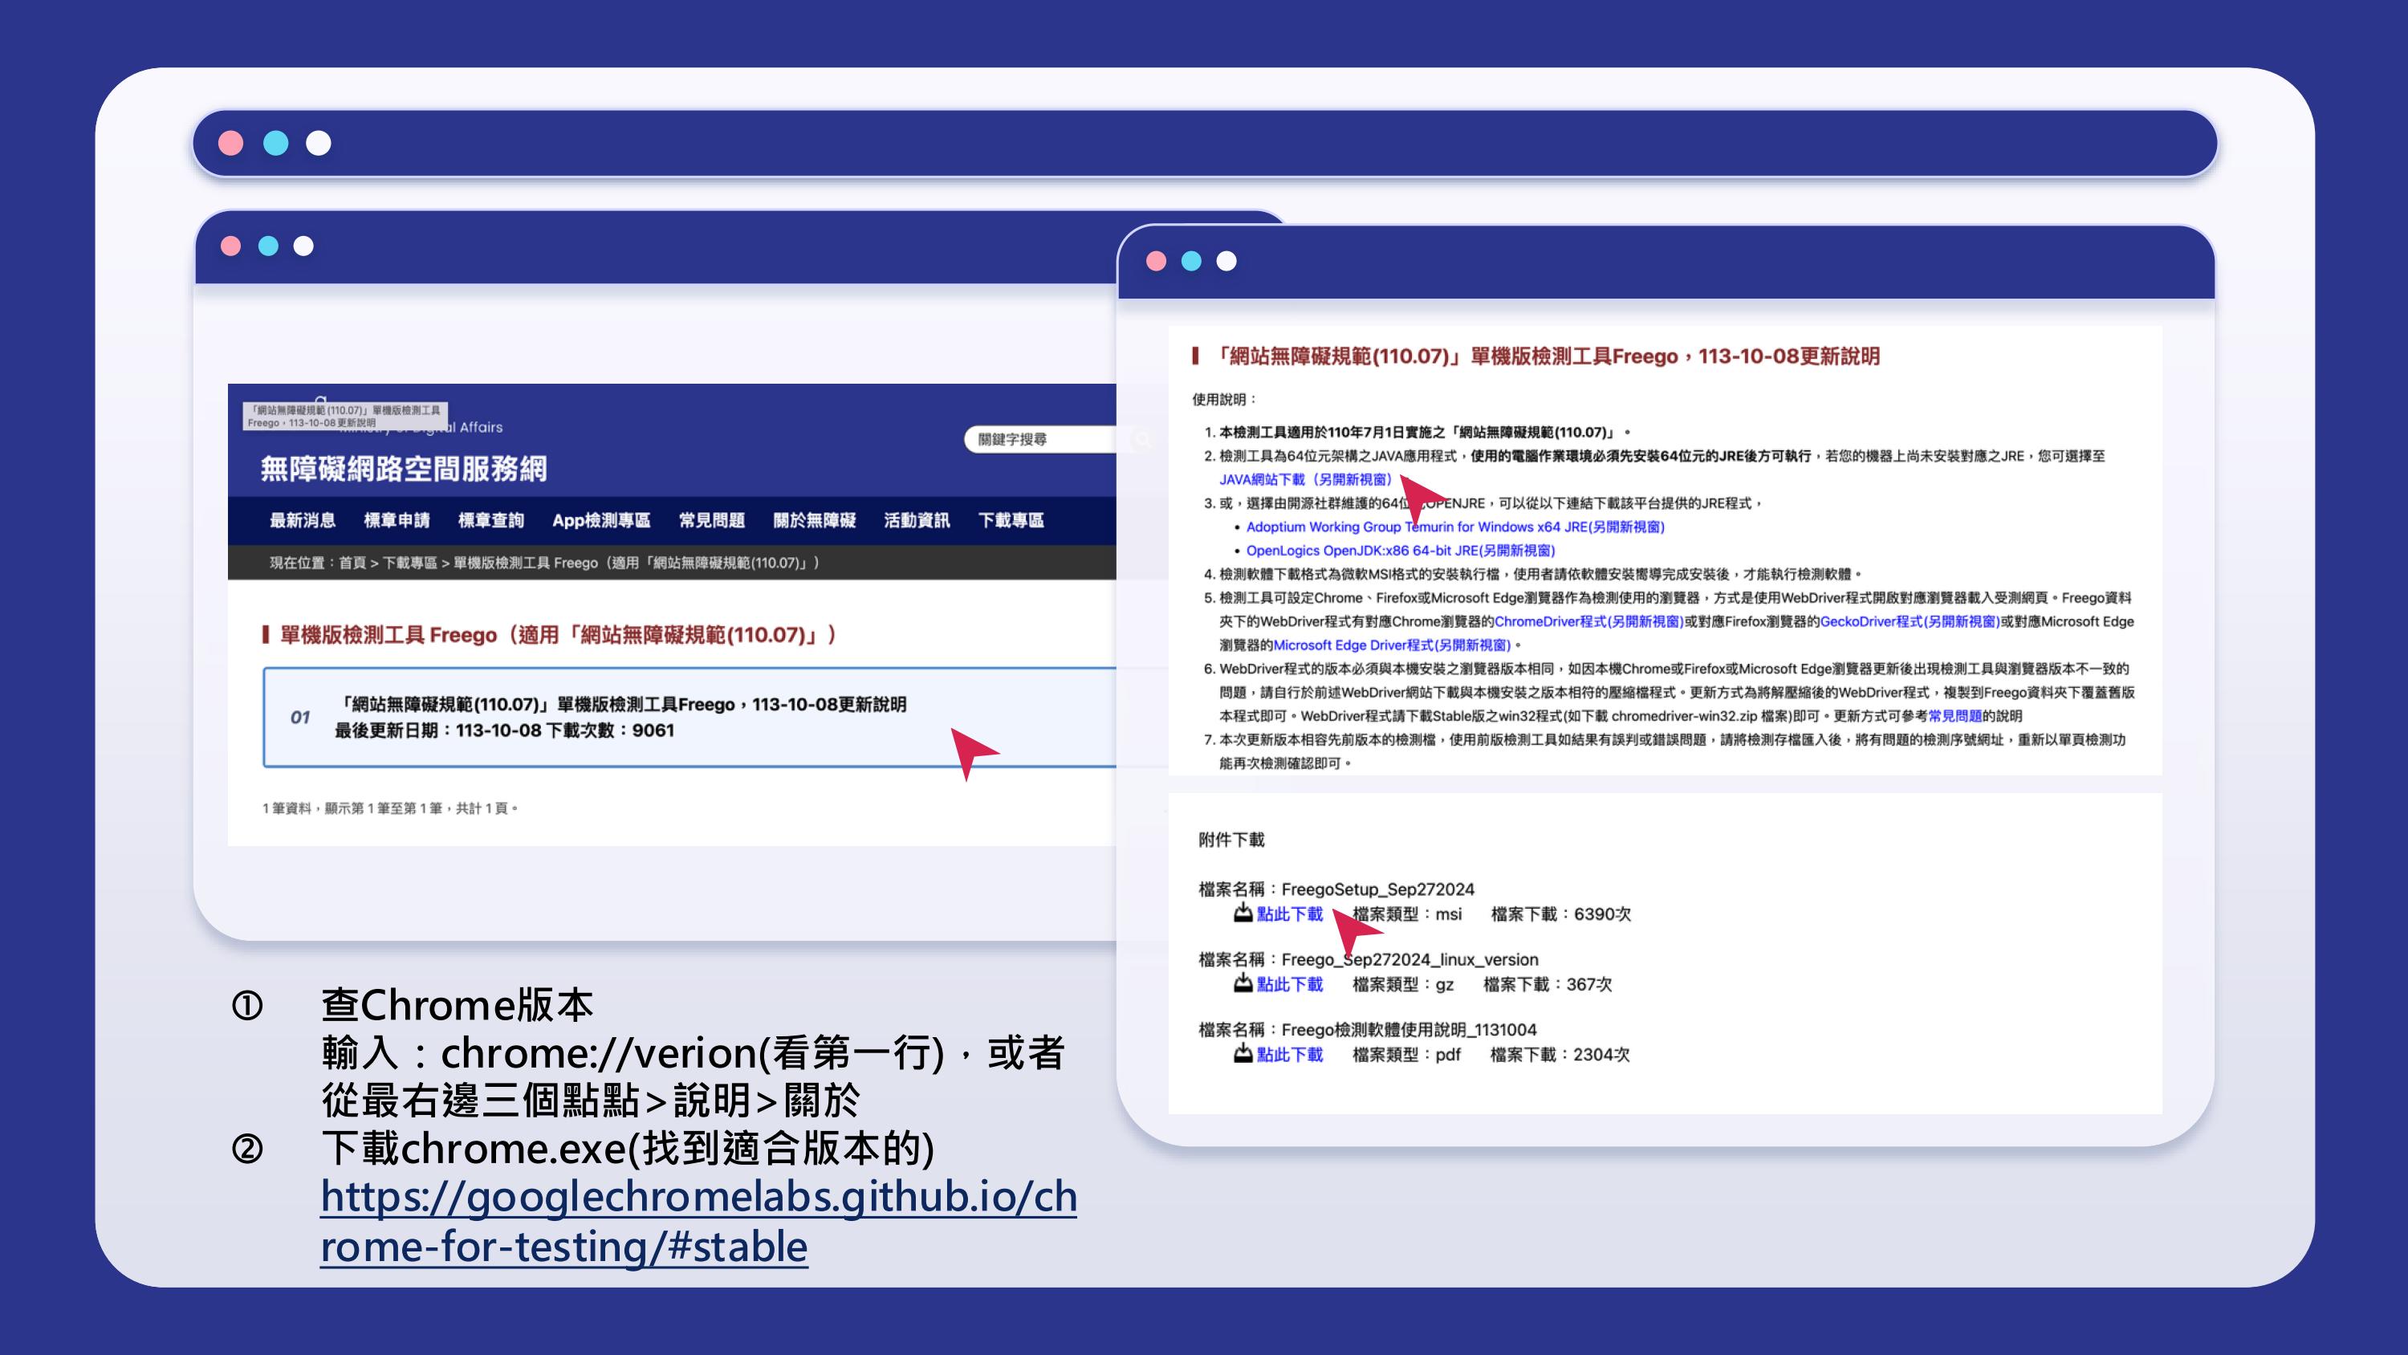Image resolution: width=2408 pixels, height=1355 pixels.
Task: Click the OpenLogics OpenJDK x86 64-bit JRE link
Action: tap(1402, 551)
